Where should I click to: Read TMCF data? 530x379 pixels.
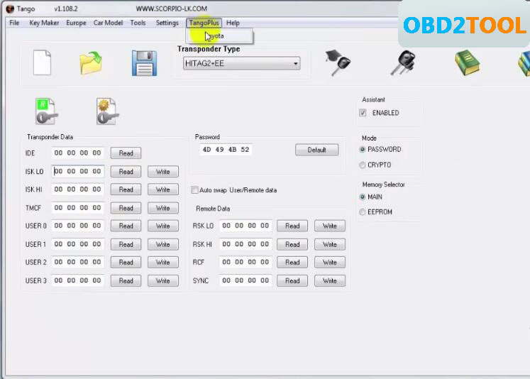pos(126,208)
